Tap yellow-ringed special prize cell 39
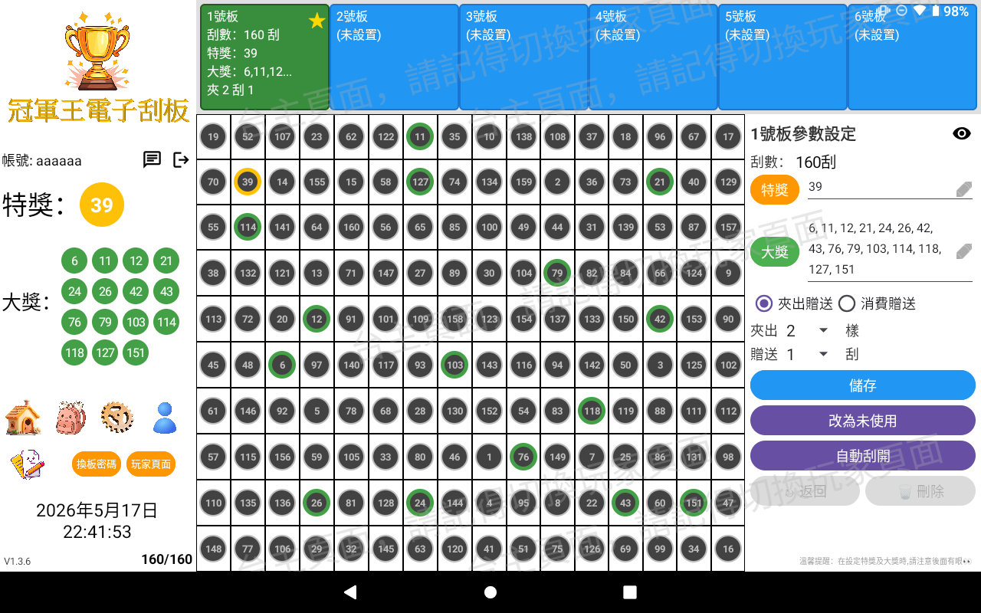The image size is (981, 613). click(248, 182)
